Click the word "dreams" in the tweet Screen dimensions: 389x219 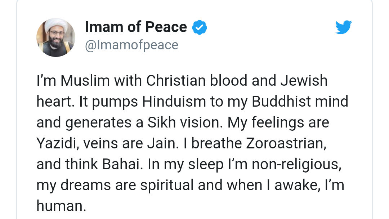click(x=86, y=185)
